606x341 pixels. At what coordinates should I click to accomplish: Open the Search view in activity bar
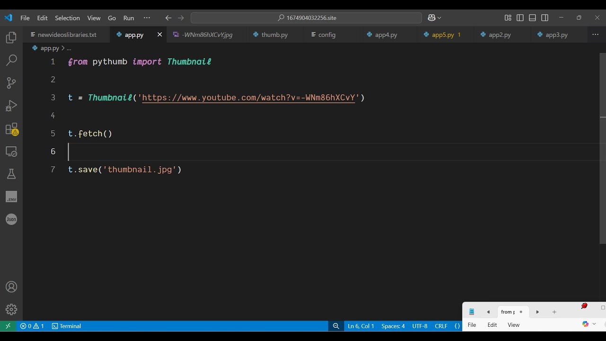coord(11,60)
